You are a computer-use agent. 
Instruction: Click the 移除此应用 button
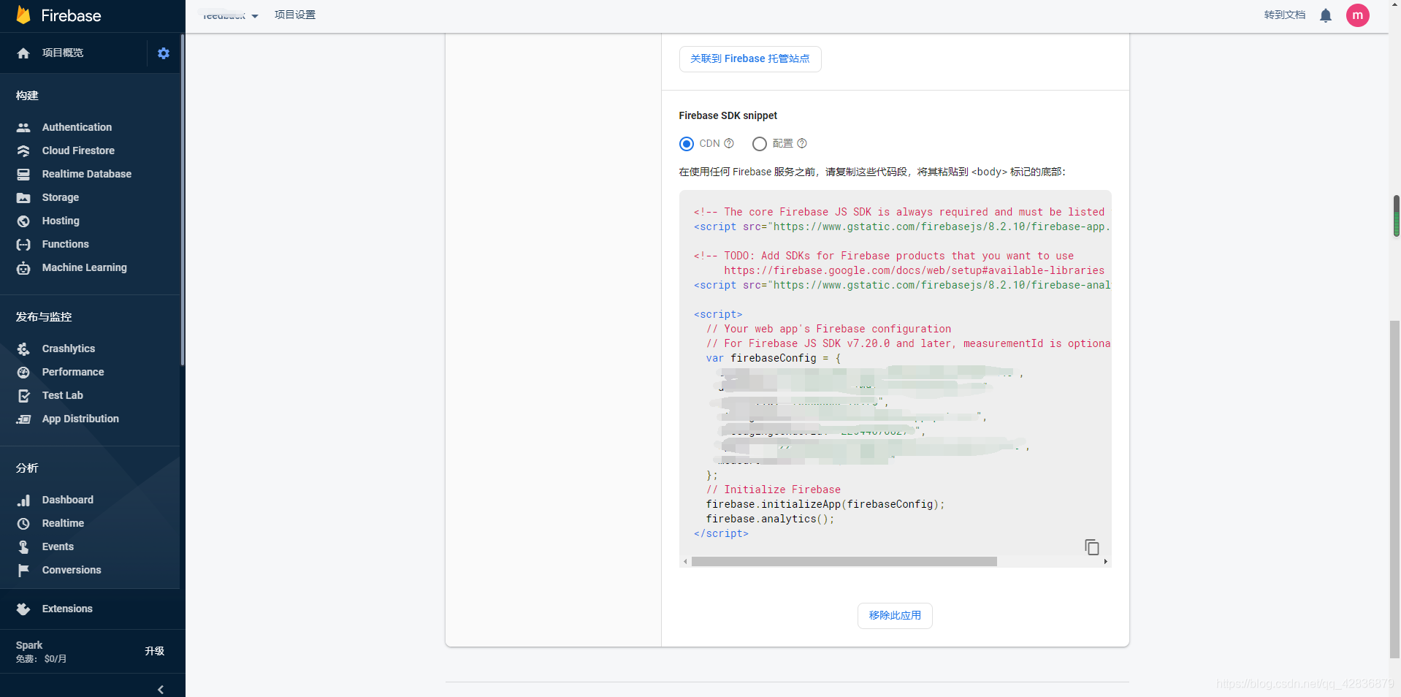click(x=895, y=616)
